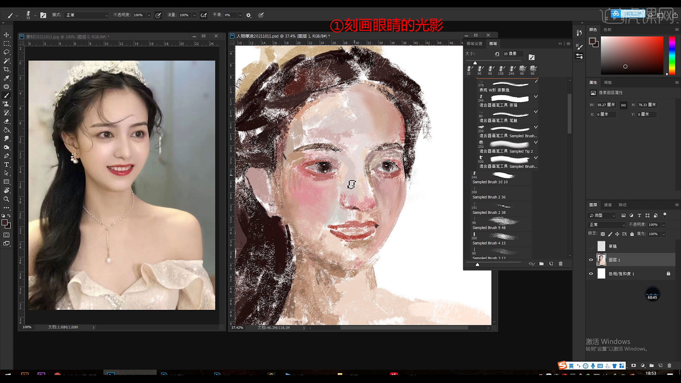Toggle layer filtering switch

click(x=665, y=215)
